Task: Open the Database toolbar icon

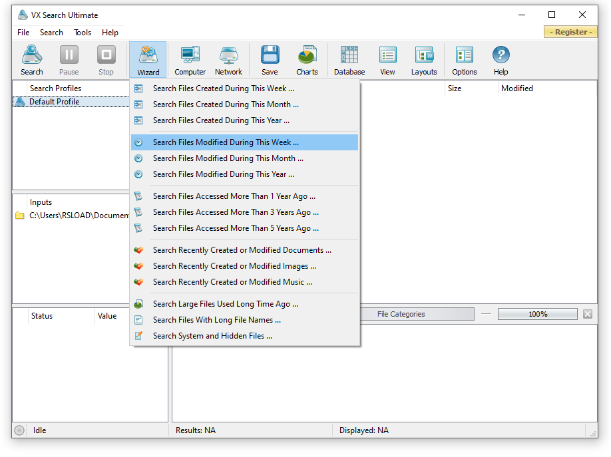Action: pyautogui.click(x=349, y=60)
